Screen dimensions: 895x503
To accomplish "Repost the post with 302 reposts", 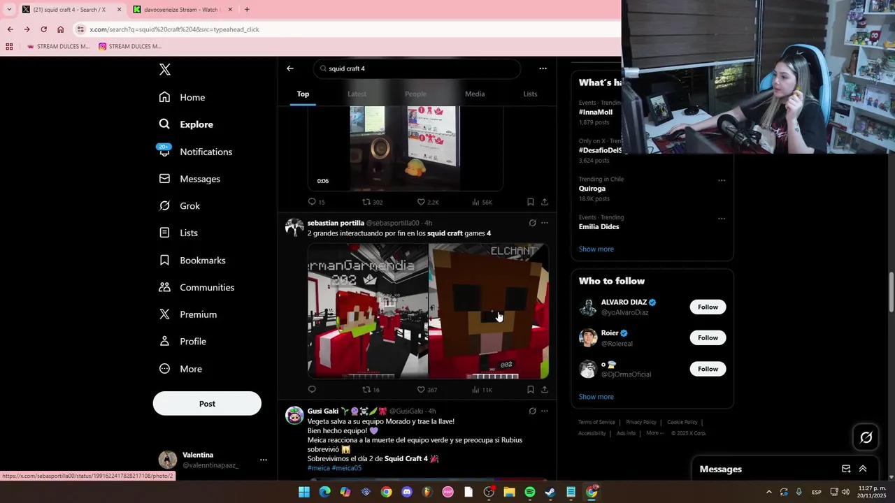I will [x=372, y=202].
